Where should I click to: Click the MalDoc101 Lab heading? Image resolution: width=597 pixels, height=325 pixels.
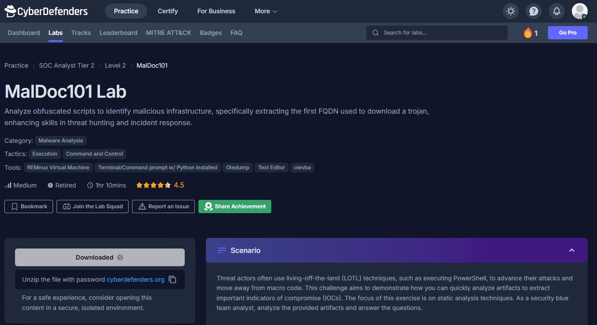65,92
